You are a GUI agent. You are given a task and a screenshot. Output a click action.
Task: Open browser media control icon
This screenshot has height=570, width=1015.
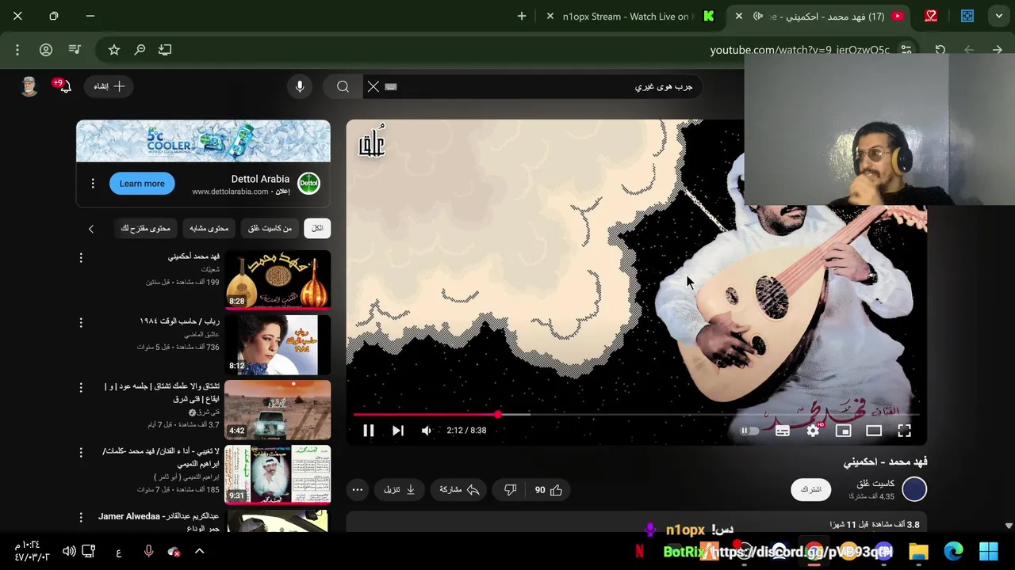[75, 50]
